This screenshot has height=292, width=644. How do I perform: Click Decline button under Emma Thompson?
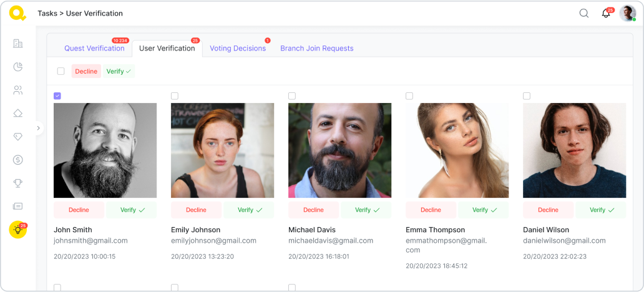(431, 210)
